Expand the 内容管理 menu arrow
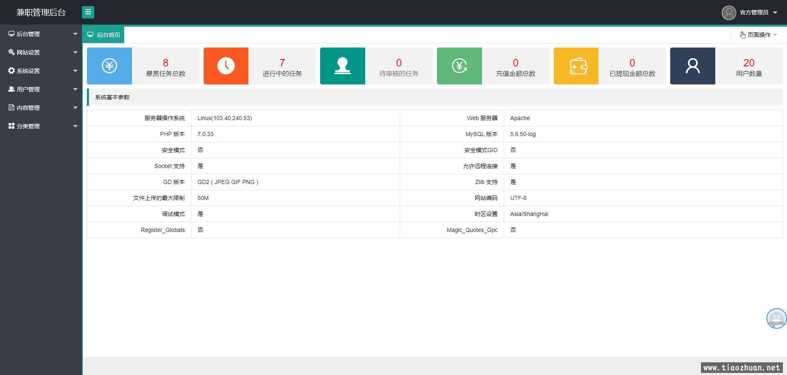The width and height of the screenshot is (787, 375). coord(75,108)
